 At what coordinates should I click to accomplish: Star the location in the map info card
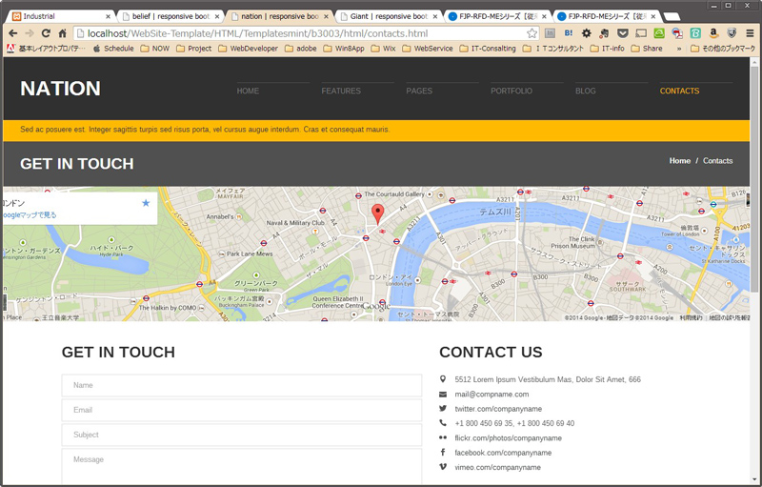click(146, 203)
